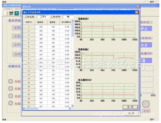Viewport: 161px width, 123px height.
Task: Toggle the second alarm indicator circle
Action: pyautogui.click(x=11, y=88)
